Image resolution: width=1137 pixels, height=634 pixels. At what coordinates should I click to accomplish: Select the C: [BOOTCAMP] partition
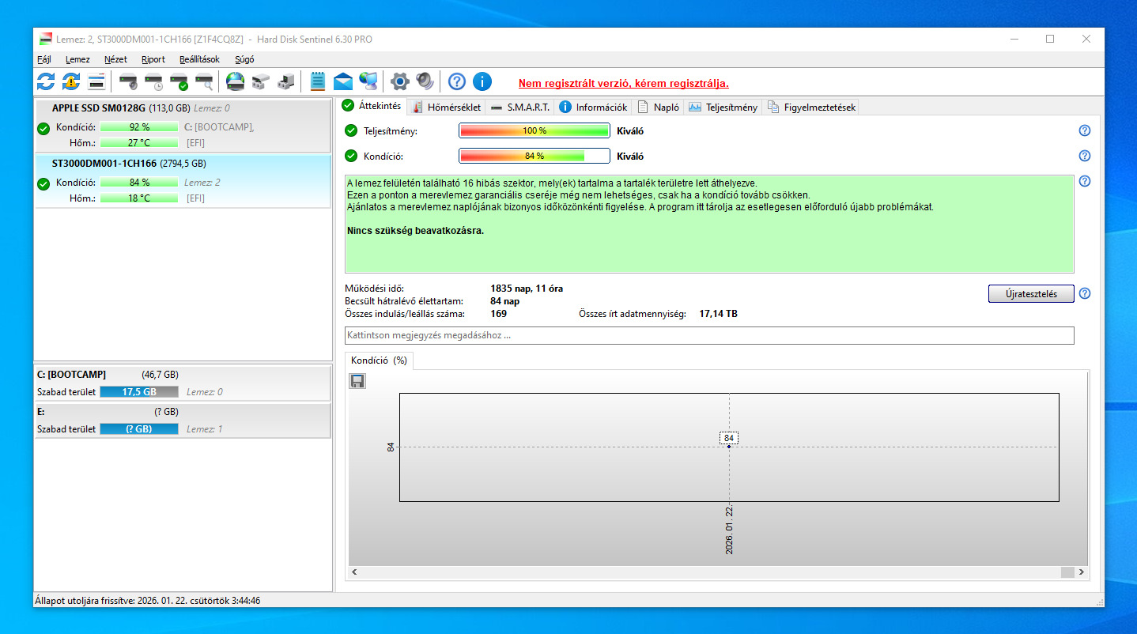tap(183, 383)
